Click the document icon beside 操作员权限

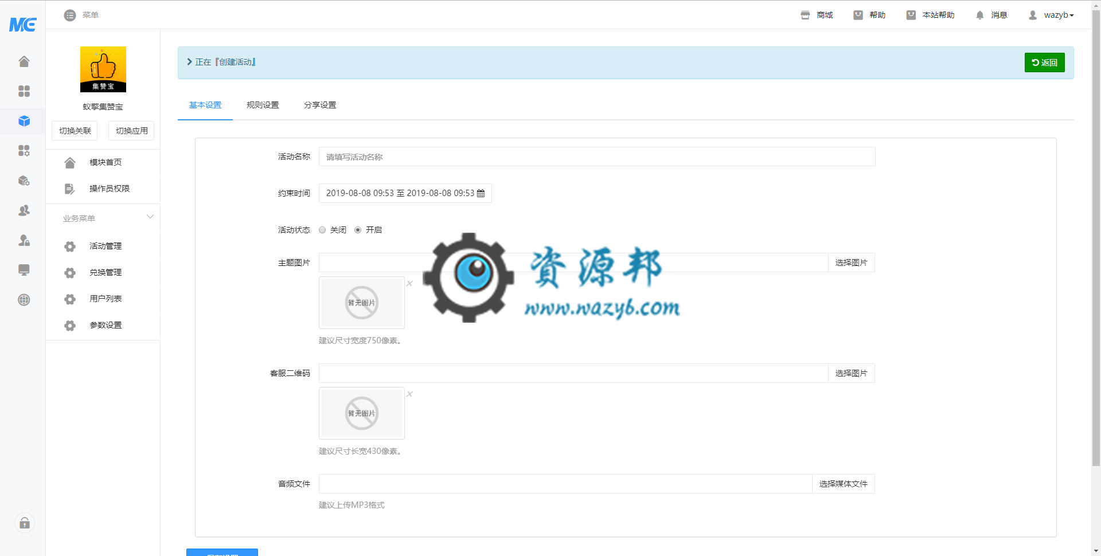coord(70,189)
